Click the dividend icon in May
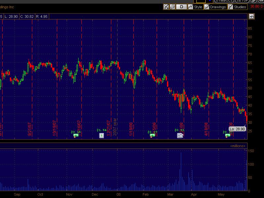This screenshot has width=264, height=198. [x=227, y=135]
